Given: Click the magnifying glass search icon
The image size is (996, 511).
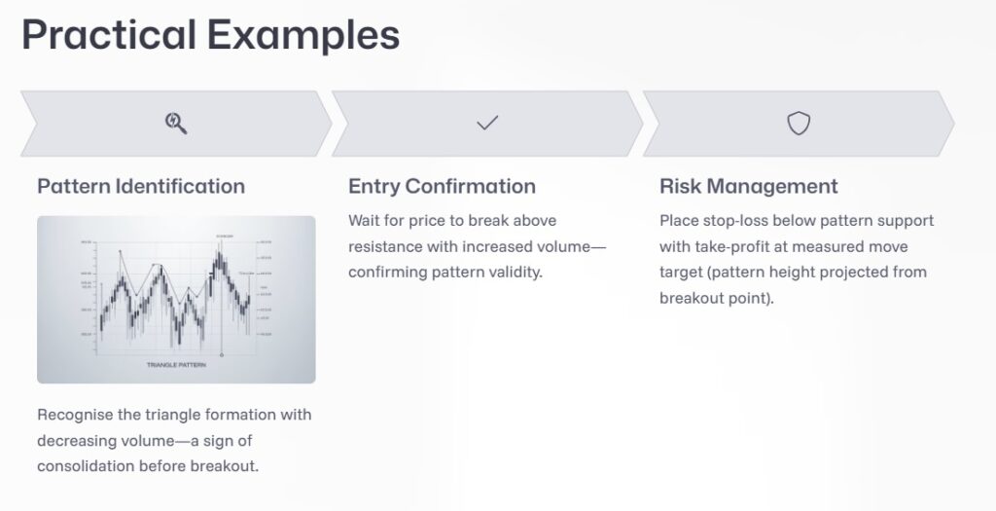Looking at the screenshot, I should [x=176, y=124].
